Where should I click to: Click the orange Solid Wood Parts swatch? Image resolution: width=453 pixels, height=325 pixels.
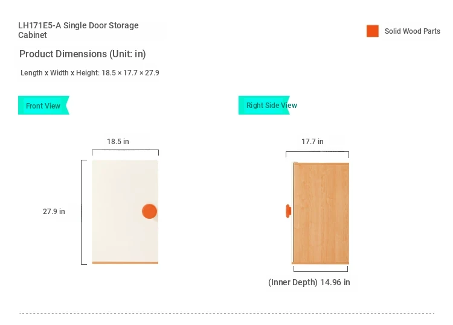tap(372, 31)
